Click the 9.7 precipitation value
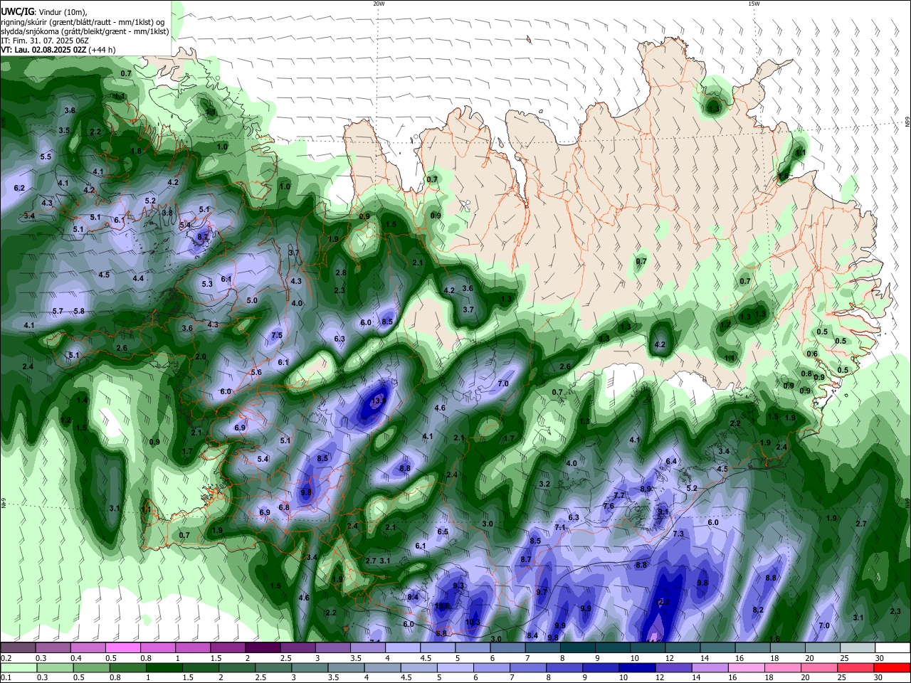 click(x=542, y=592)
